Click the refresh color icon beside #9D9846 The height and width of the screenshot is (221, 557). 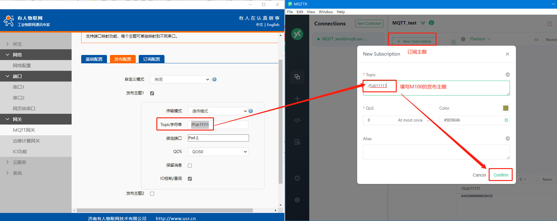click(x=506, y=120)
